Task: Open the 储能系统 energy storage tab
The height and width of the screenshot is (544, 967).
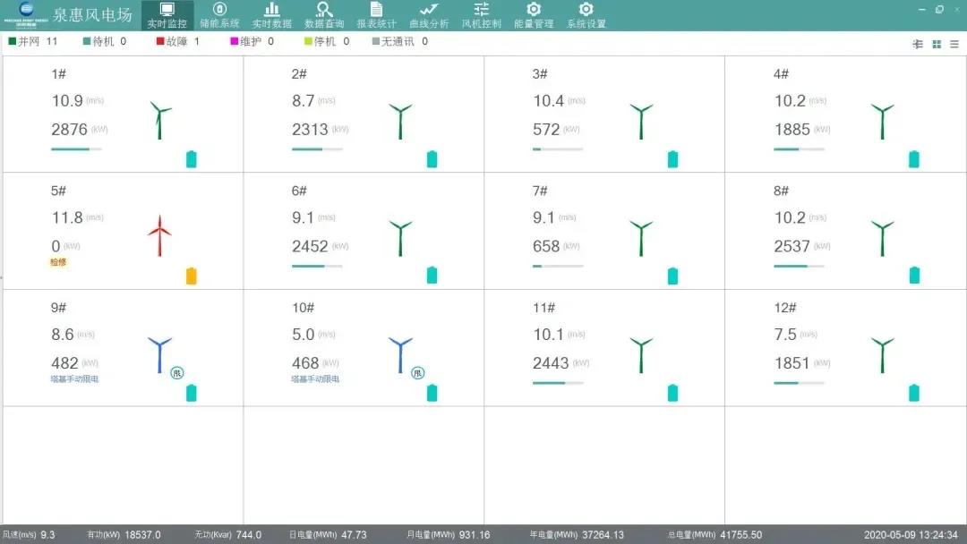Action: tap(219, 15)
